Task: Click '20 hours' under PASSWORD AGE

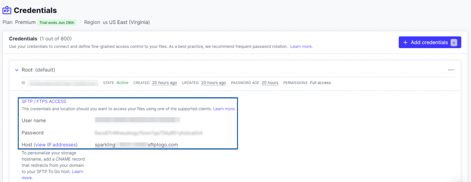Action: tap(270, 83)
